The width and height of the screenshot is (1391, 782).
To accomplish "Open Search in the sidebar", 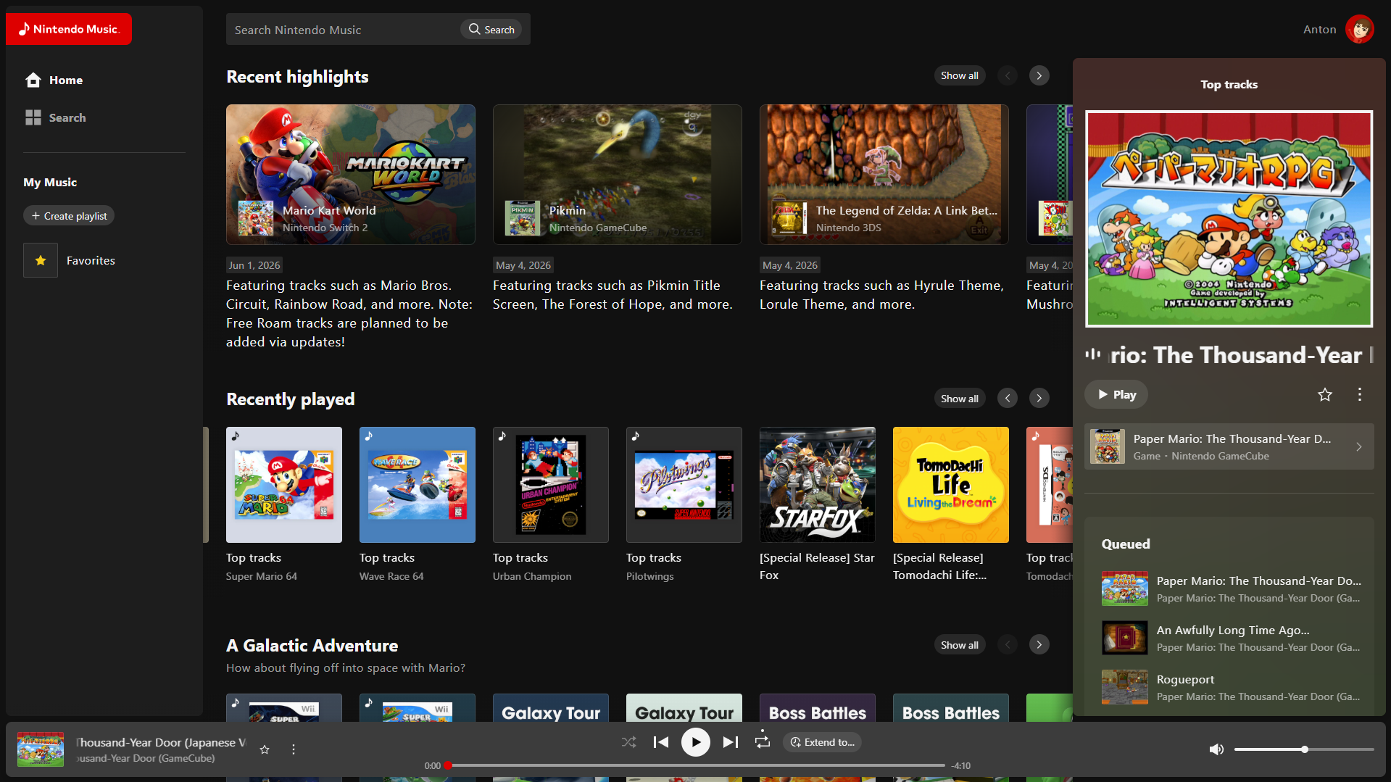I will (55, 117).
